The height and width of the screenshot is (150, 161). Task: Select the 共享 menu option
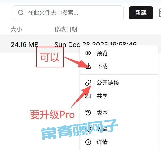[x=119, y=96]
